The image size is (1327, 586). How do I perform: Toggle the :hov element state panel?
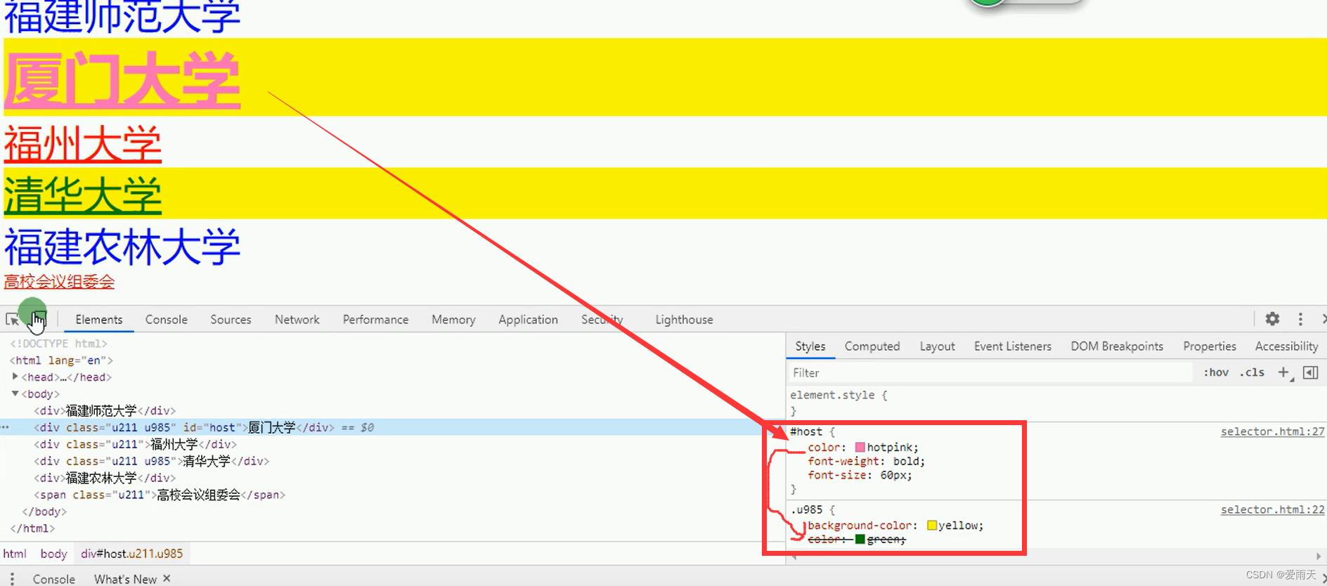(x=1216, y=372)
